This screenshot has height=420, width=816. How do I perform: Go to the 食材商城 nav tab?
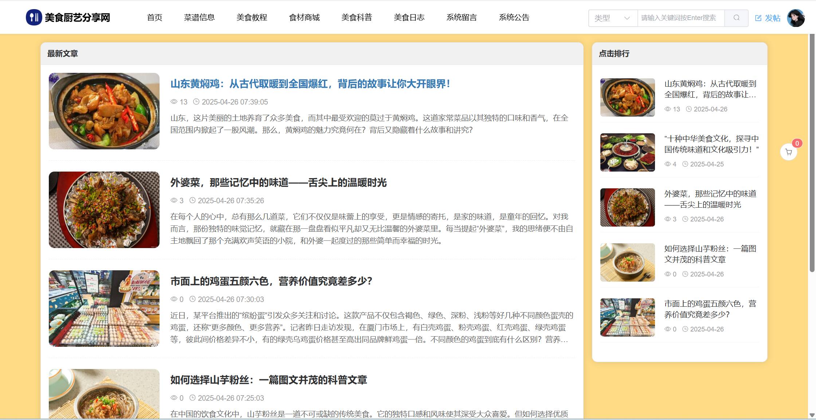(304, 17)
